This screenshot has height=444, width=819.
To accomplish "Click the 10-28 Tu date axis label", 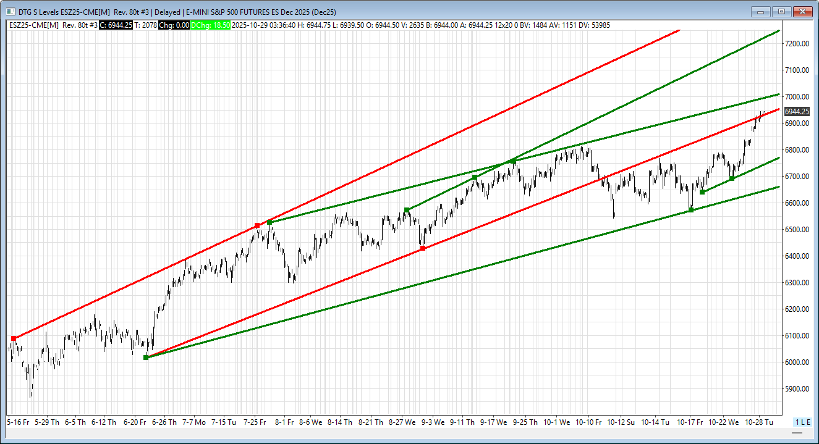I will point(760,422).
